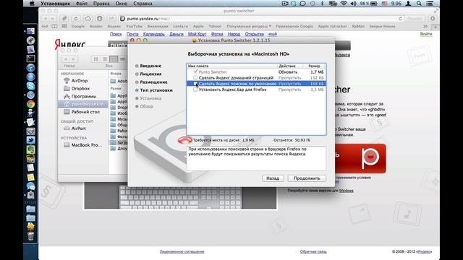
Task: Check 'Сделать Яндекс домашней страницей' checkbox
Action: click(x=195, y=77)
